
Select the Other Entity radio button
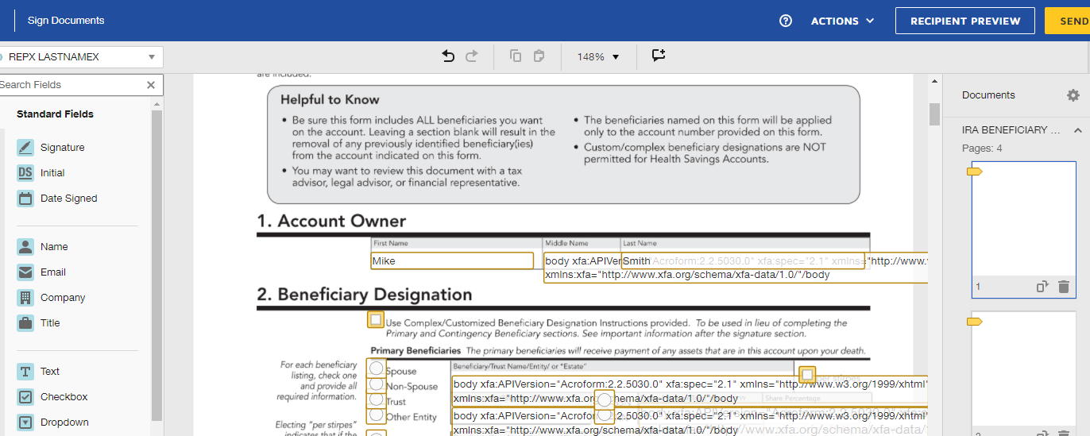[377, 415]
